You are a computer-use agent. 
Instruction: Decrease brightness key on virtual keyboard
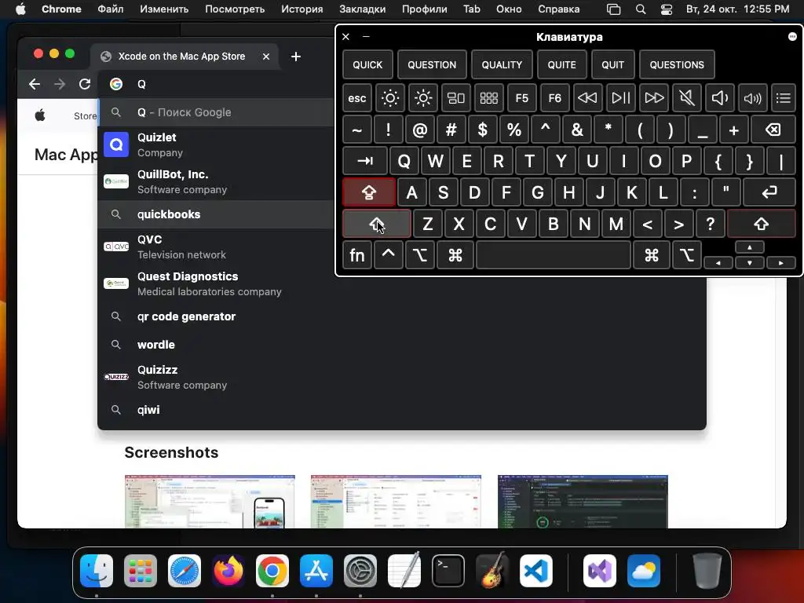(389, 98)
